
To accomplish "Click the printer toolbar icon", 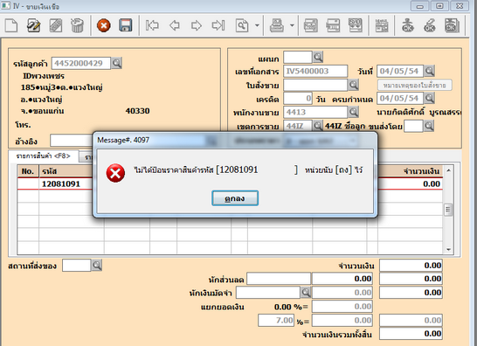I will pos(277,25).
